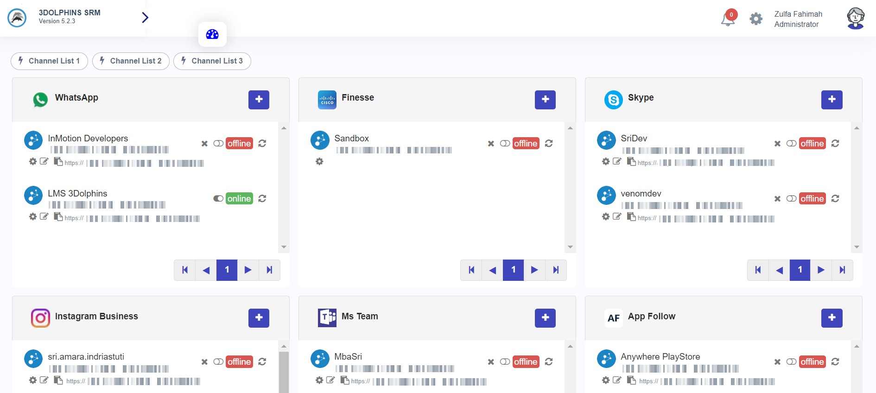Image resolution: width=876 pixels, height=393 pixels.
Task: Delete the Sandbox channel with X icon
Action: pyautogui.click(x=491, y=144)
